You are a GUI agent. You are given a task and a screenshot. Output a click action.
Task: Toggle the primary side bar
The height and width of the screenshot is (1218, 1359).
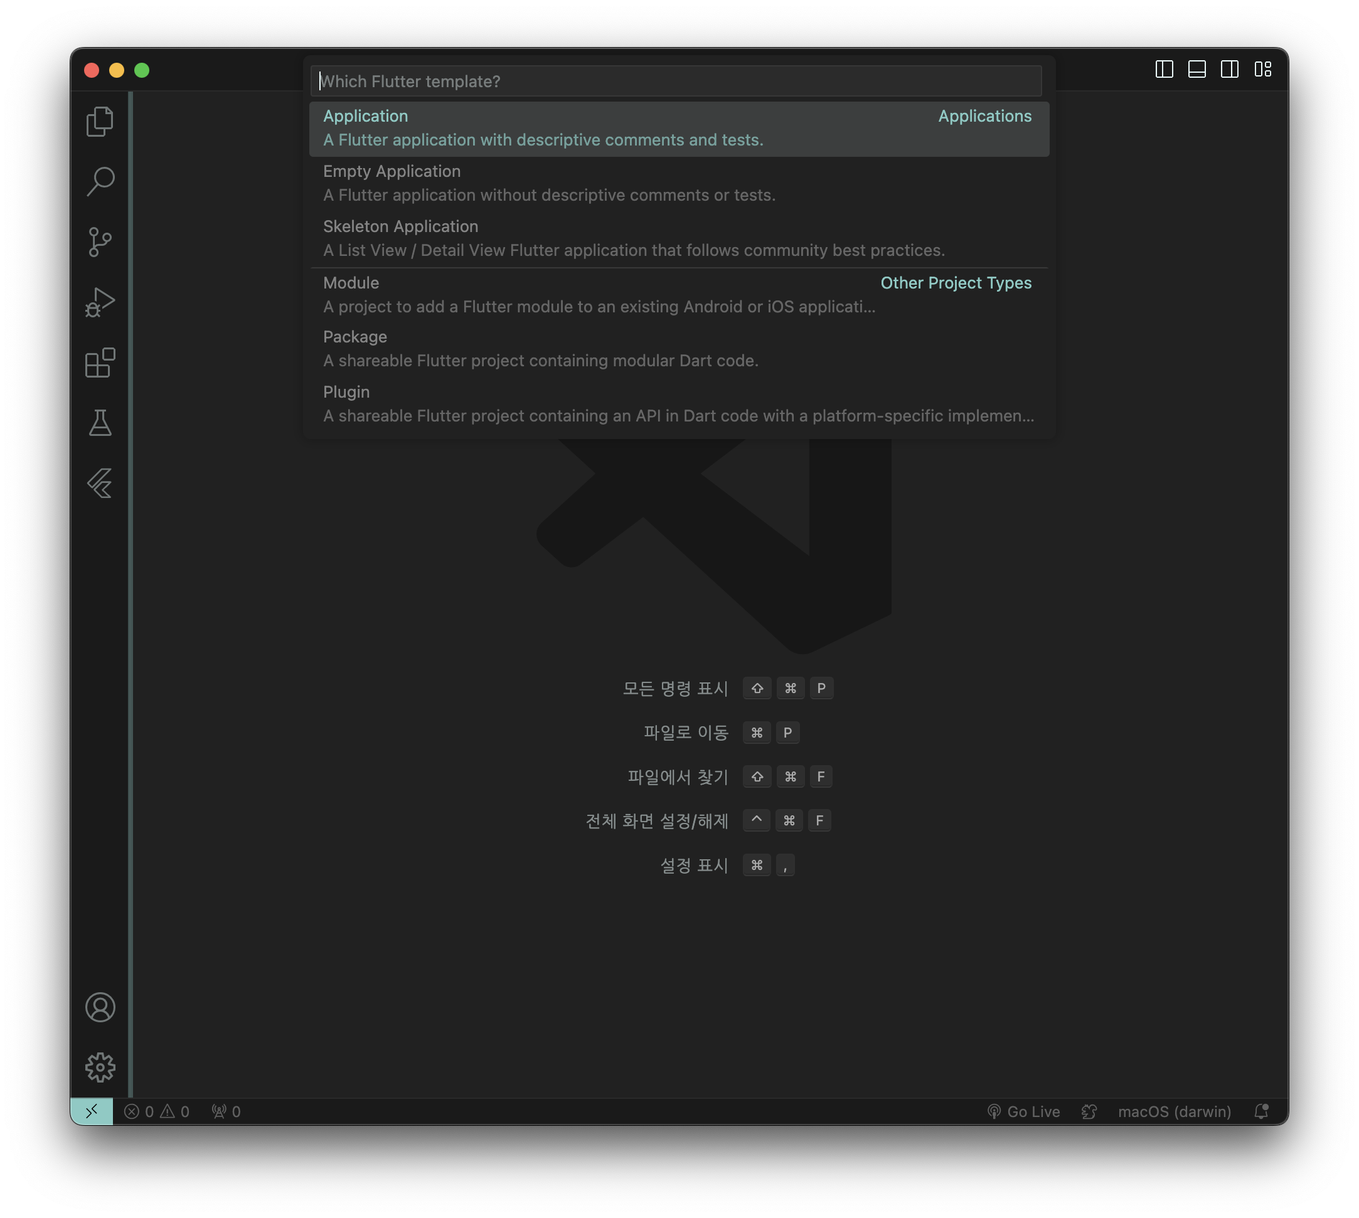tap(1164, 70)
